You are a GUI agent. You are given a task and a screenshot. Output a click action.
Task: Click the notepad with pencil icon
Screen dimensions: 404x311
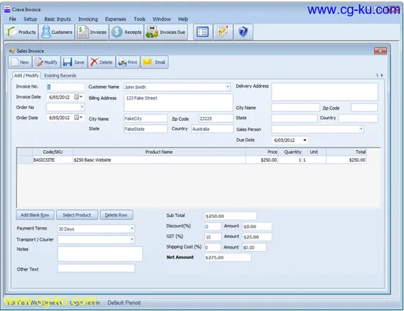pos(223,32)
